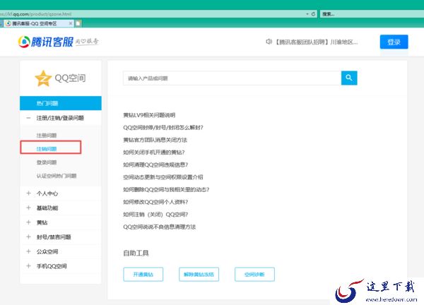Open QQ空间封停/封号/封闭怎么解封 article
Viewport: 424px width, 305px height.
pyautogui.click(x=163, y=128)
